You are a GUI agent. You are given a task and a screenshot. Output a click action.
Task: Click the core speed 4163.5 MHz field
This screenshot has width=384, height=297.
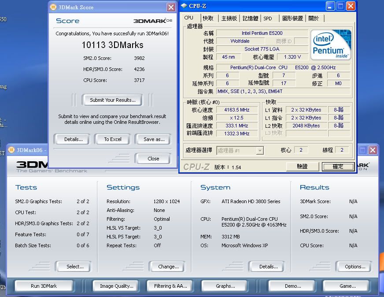[237, 110]
